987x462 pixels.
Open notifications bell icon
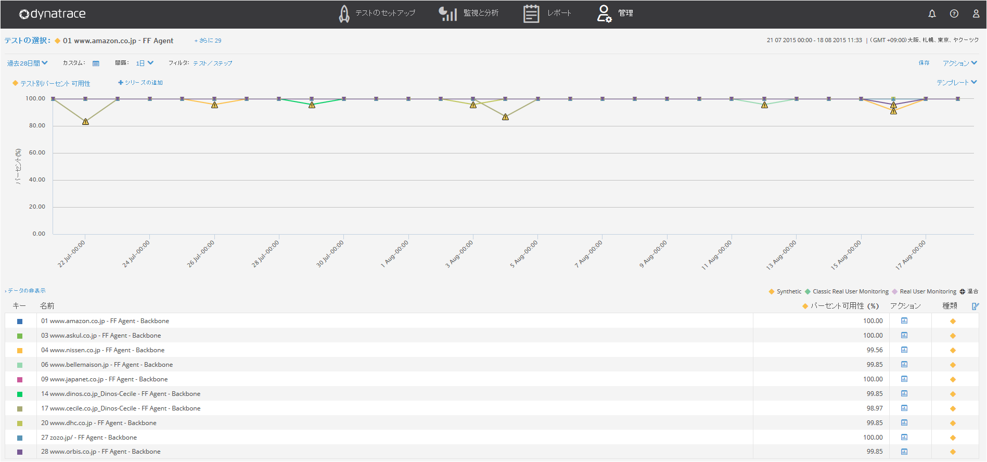pyautogui.click(x=932, y=14)
